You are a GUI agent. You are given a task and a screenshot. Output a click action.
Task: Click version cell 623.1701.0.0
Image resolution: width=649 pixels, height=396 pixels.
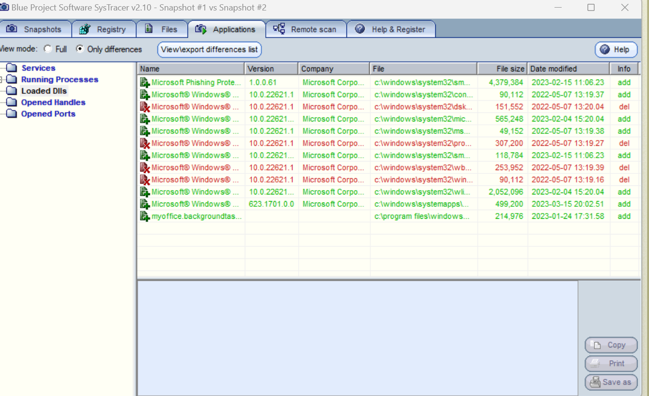tap(272, 204)
